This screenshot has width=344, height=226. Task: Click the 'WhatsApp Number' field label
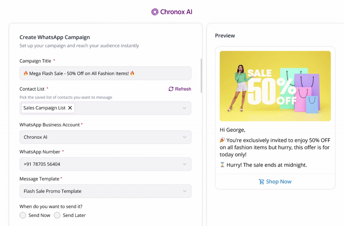click(x=40, y=152)
